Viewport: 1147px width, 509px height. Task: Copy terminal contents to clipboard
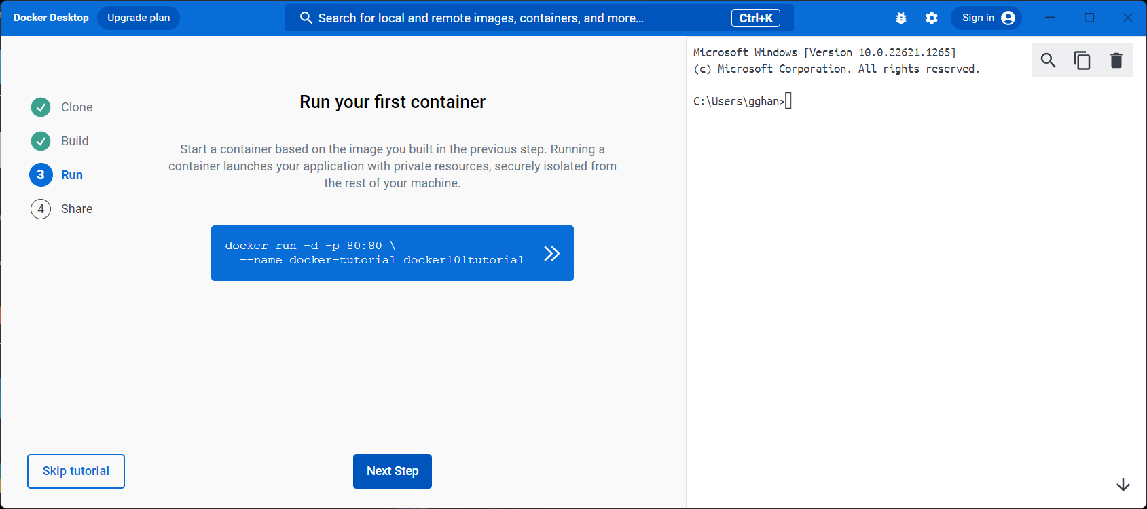(1082, 60)
